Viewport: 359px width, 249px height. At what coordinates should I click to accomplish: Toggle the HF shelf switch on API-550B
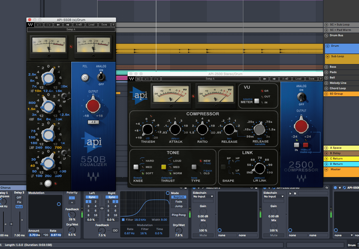click(x=64, y=97)
